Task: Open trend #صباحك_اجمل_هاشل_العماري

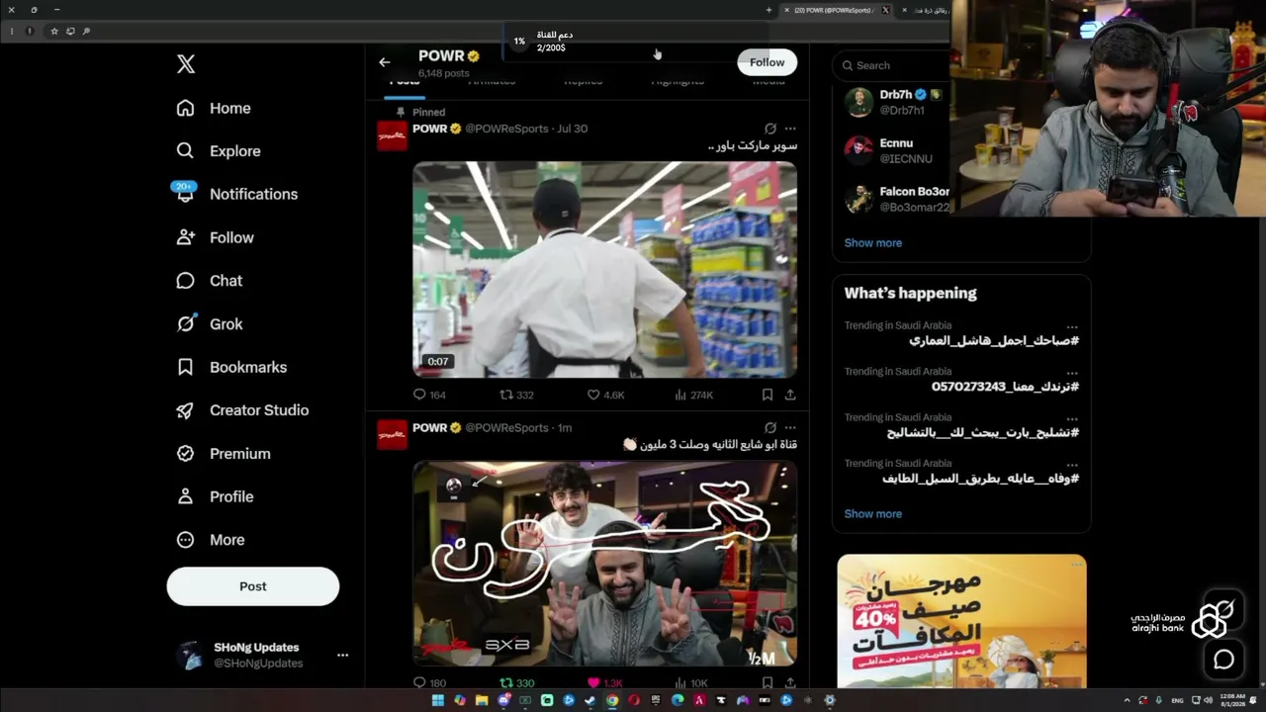Action: tap(994, 341)
